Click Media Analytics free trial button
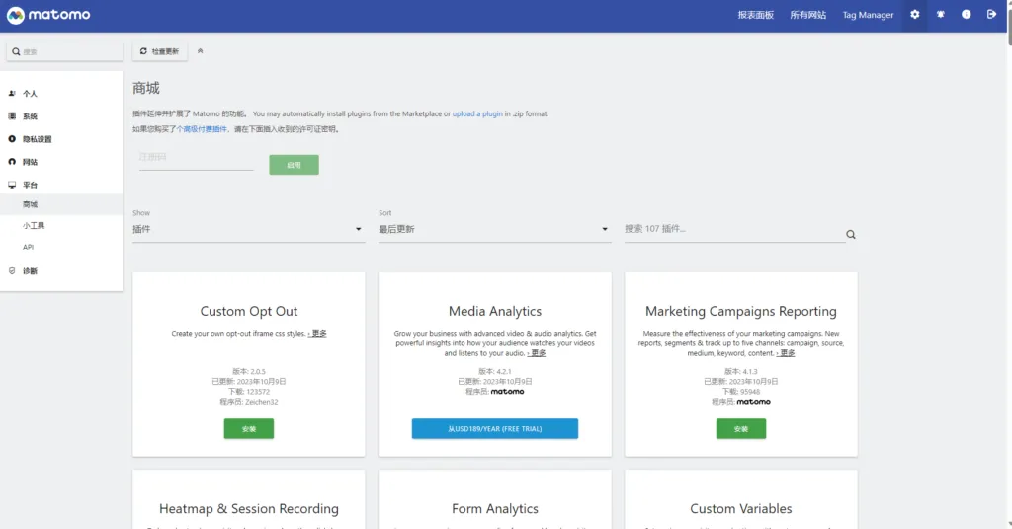 point(494,429)
